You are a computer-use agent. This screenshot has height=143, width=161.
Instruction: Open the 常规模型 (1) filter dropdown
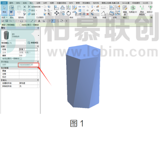click(x=25, y=43)
